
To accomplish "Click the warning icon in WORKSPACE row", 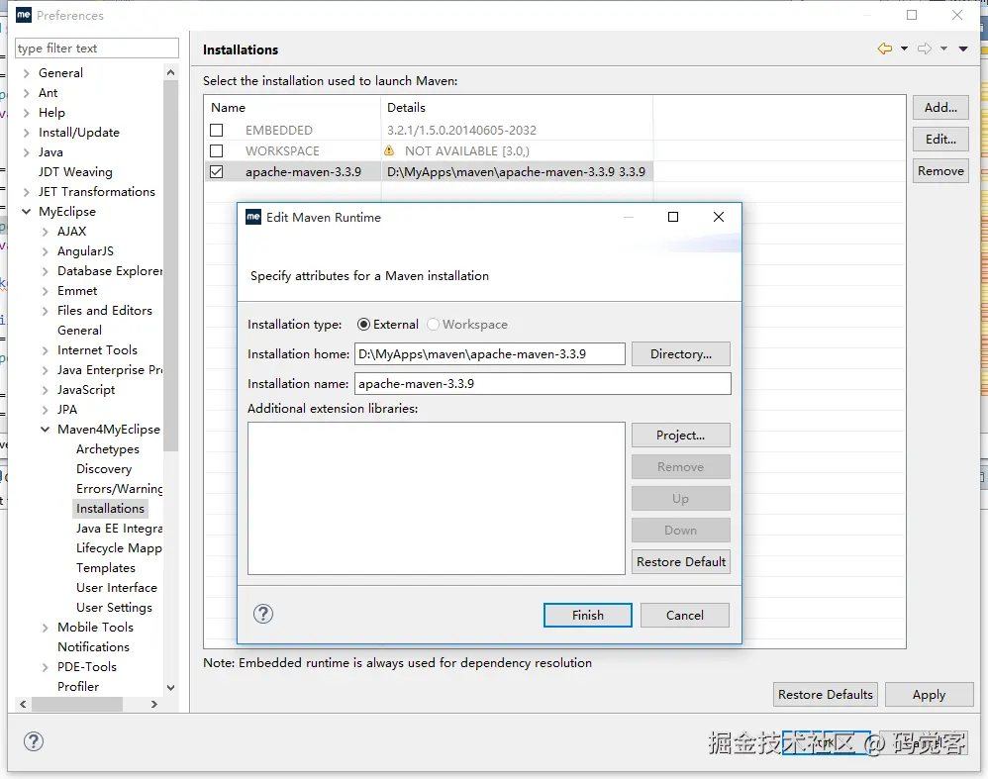I will [389, 150].
